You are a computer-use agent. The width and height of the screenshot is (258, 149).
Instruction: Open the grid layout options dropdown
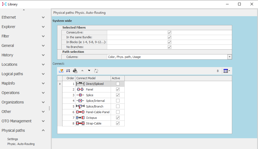click(x=227, y=71)
